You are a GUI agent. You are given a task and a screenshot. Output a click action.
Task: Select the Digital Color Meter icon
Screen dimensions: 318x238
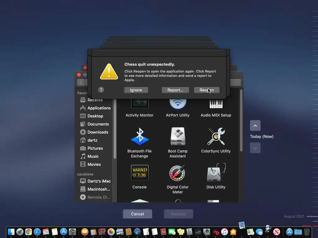pos(178,173)
